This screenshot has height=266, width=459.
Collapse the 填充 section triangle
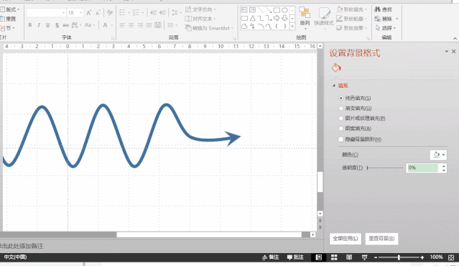334,86
